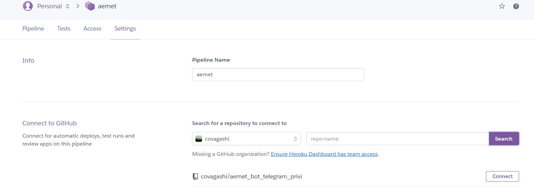Go to the Access tab

tap(92, 29)
